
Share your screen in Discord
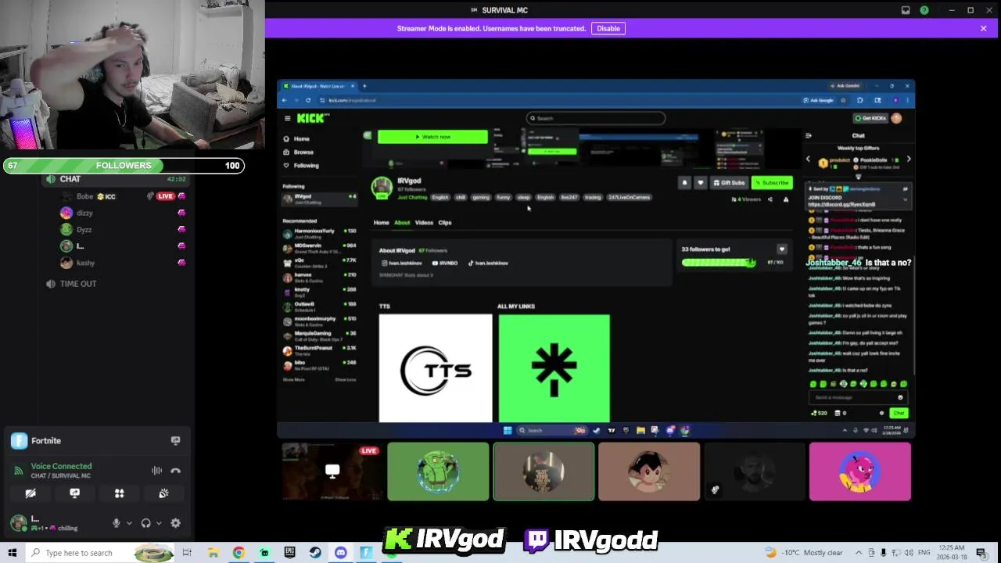[74, 493]
